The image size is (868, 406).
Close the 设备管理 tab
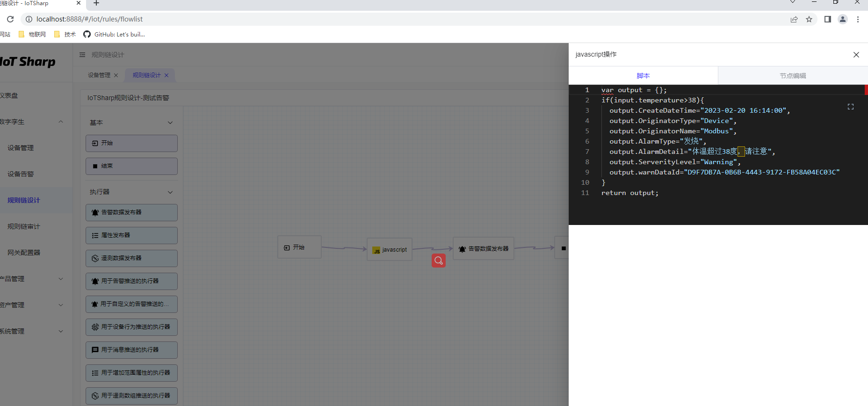coord(116,75)
